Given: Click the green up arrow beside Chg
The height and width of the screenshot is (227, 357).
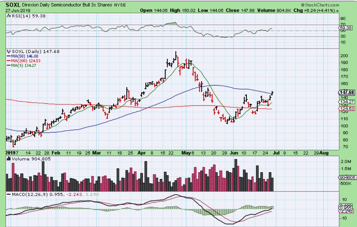Looking at the screenshot, I should tap(337, 10).
